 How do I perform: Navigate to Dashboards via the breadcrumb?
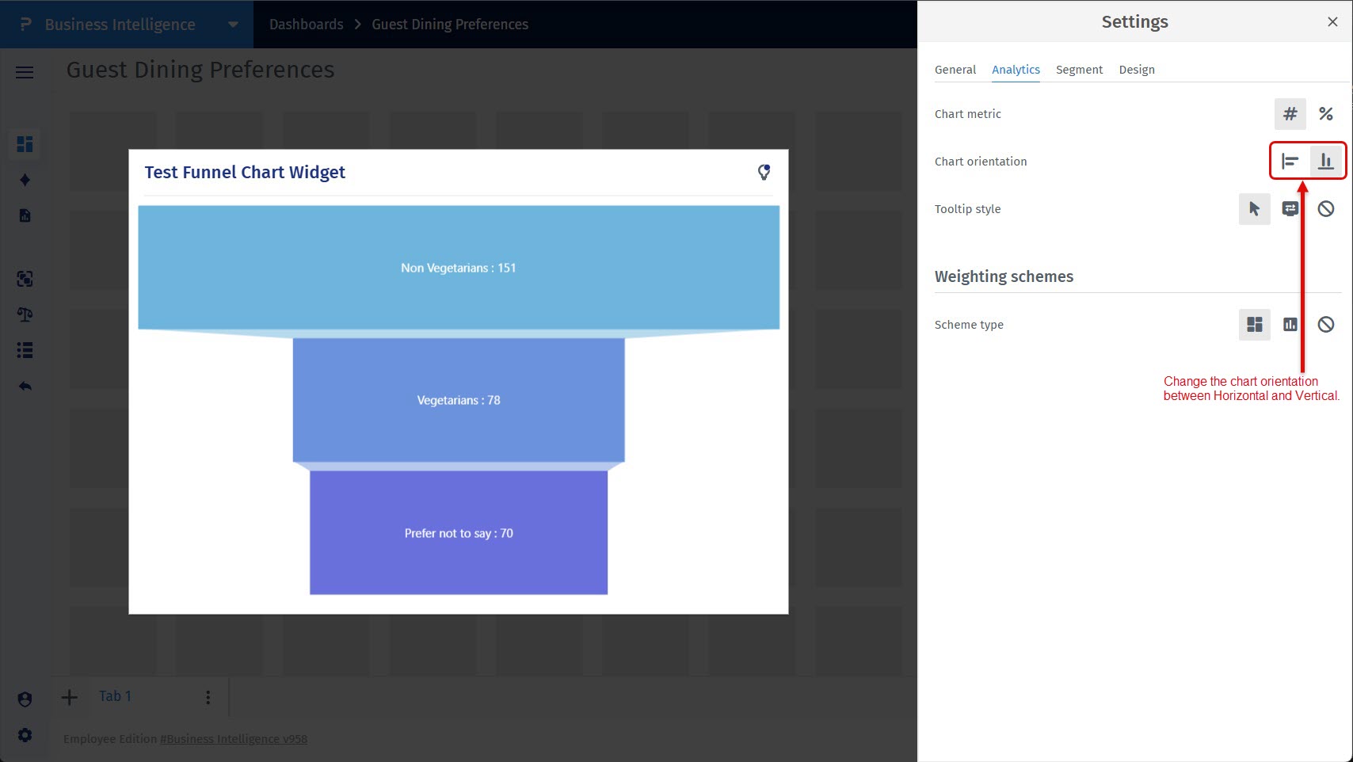tap(306, 25)
